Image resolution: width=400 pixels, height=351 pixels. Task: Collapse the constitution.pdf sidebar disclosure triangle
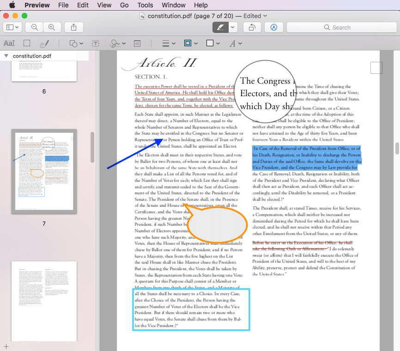point(5,55)
